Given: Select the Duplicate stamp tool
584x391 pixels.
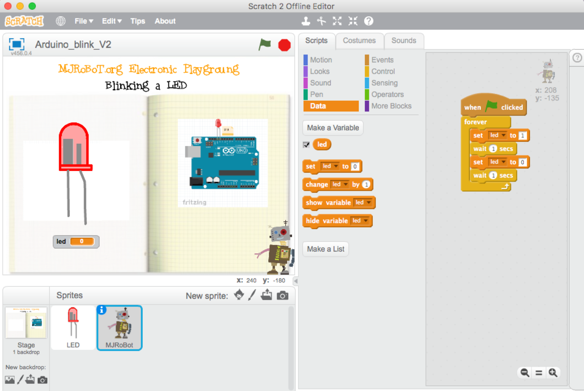Looking at the screenshot, I should 306,21.
